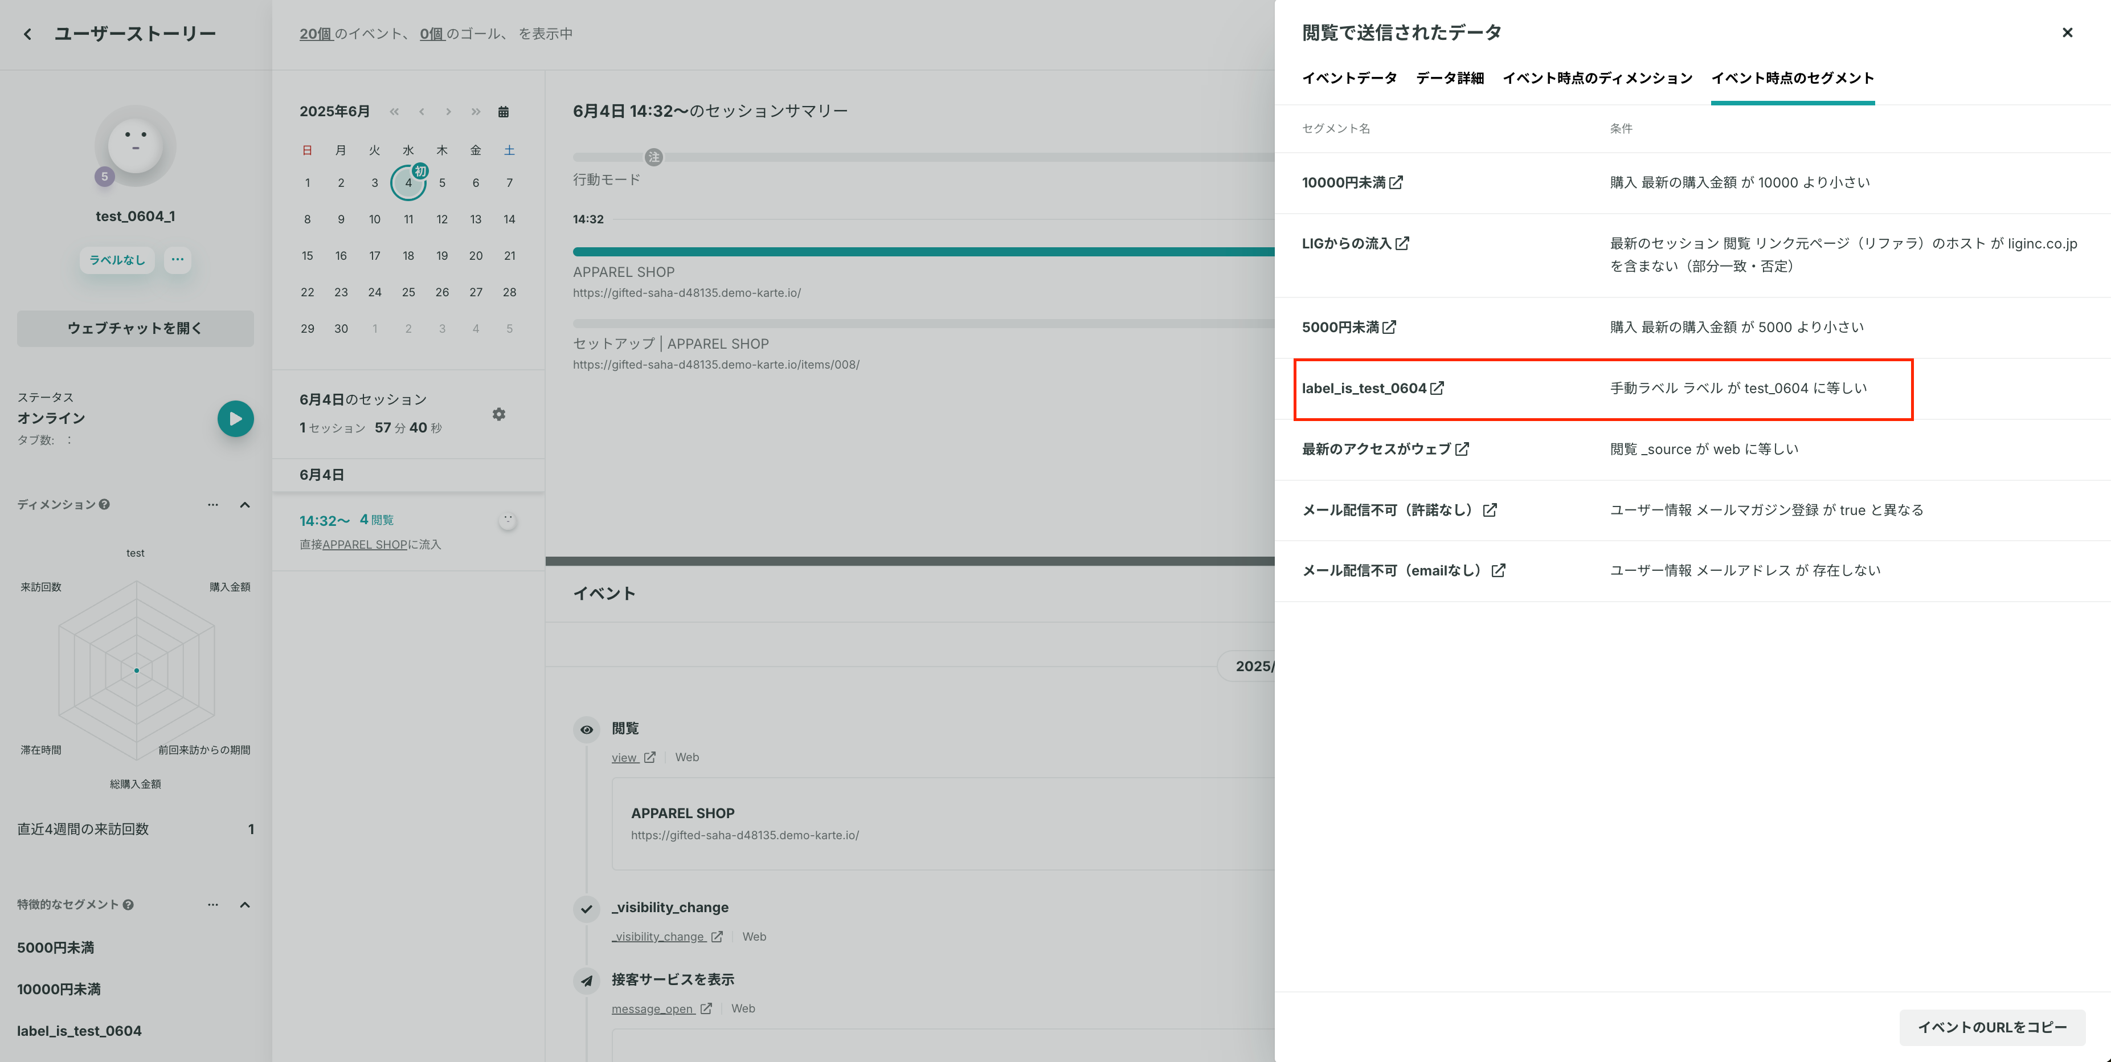Image resolution: width=2111 pixels, height=1062 pixels.
Task: Open label_is_test_0604 segment external link icon
Action: pos(1437,389)
